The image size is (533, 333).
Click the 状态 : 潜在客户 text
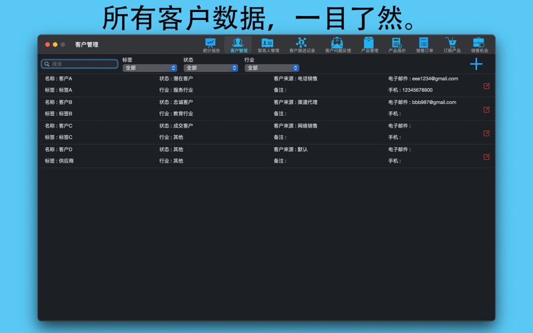point(176,79)
